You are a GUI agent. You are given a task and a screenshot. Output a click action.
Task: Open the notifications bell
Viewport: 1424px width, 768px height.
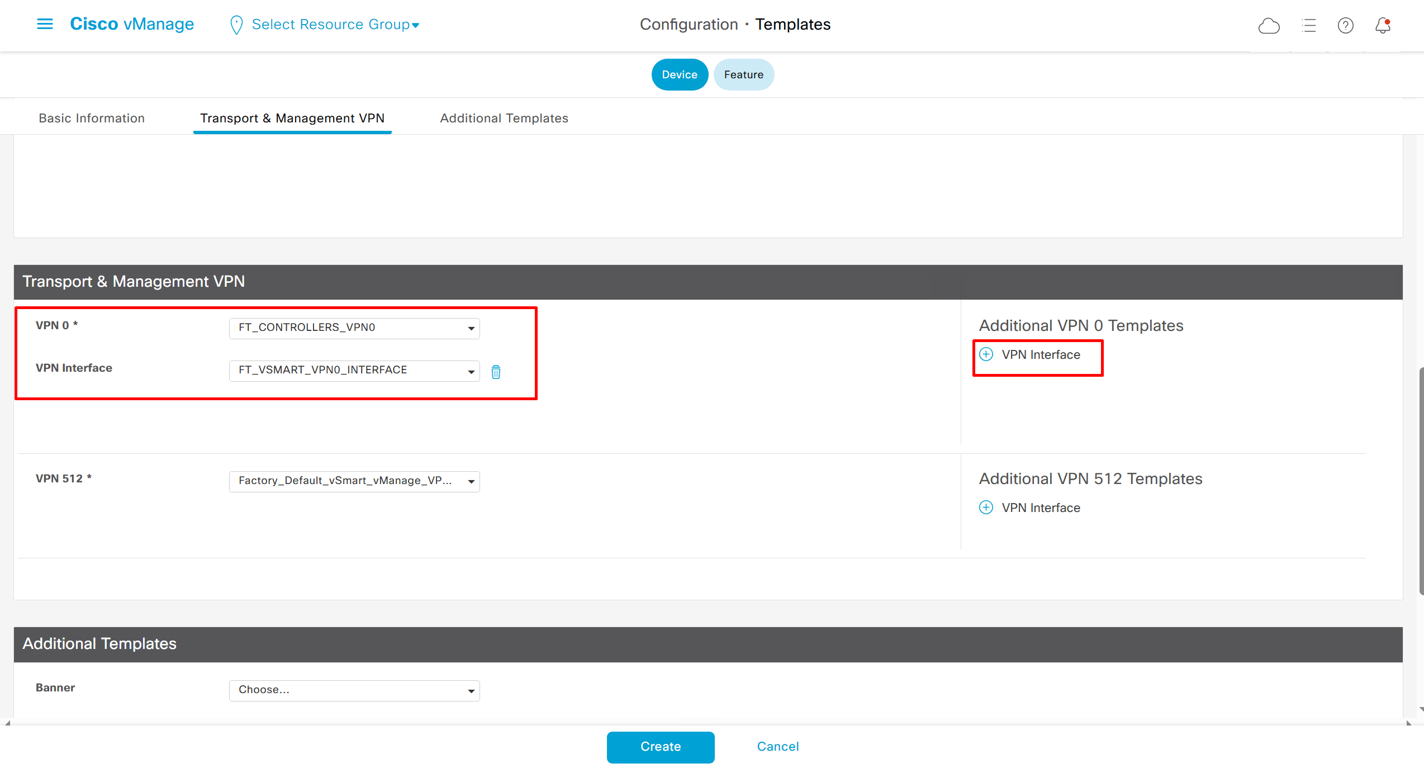[1383, 26]
